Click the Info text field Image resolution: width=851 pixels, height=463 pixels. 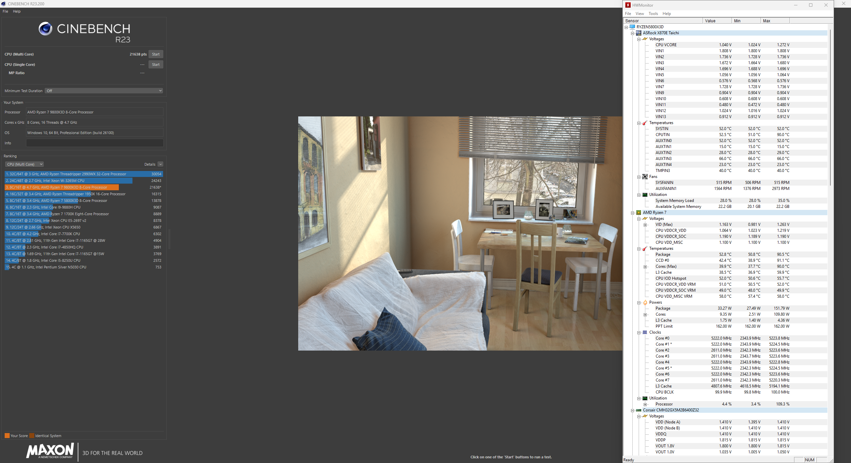(95, 143)
